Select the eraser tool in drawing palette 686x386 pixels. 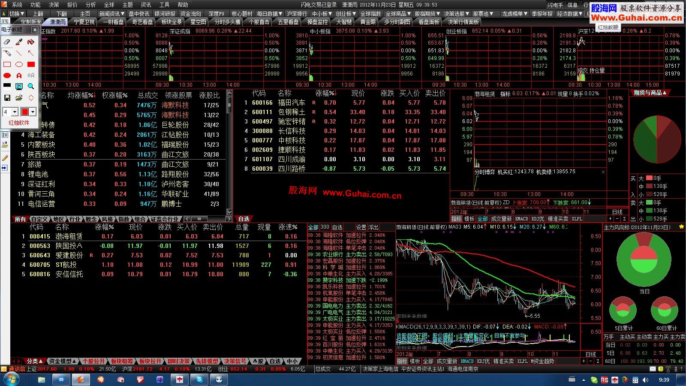click(x=7, y=42)
